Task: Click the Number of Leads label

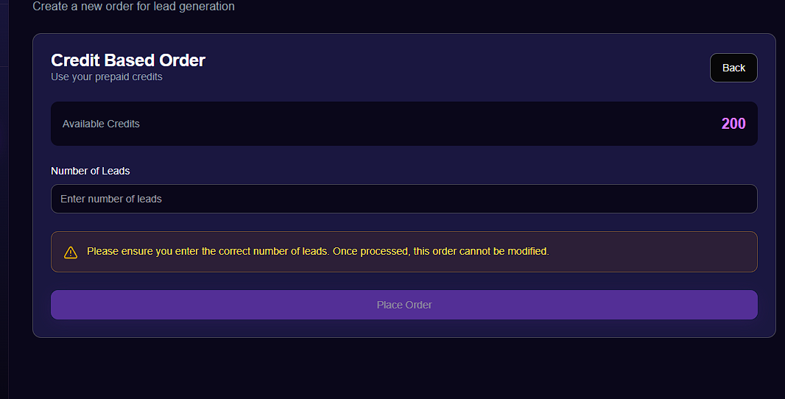Action: [x=90, y=171]
